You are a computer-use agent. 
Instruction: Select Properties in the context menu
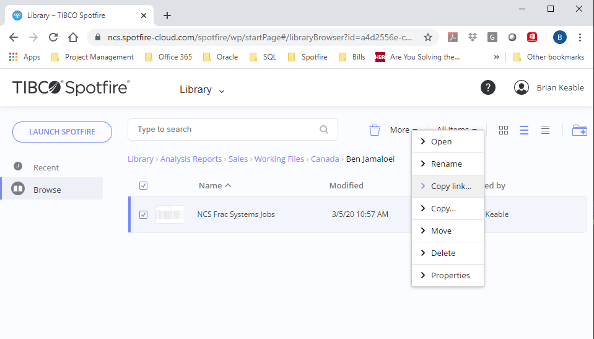tap(450, 275)
